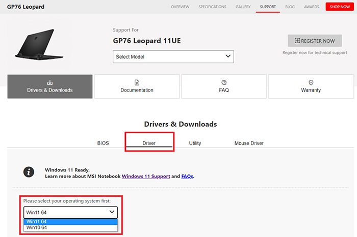
Task: Click the shield icon above Warranty
Action: click(x=311, y=82)
